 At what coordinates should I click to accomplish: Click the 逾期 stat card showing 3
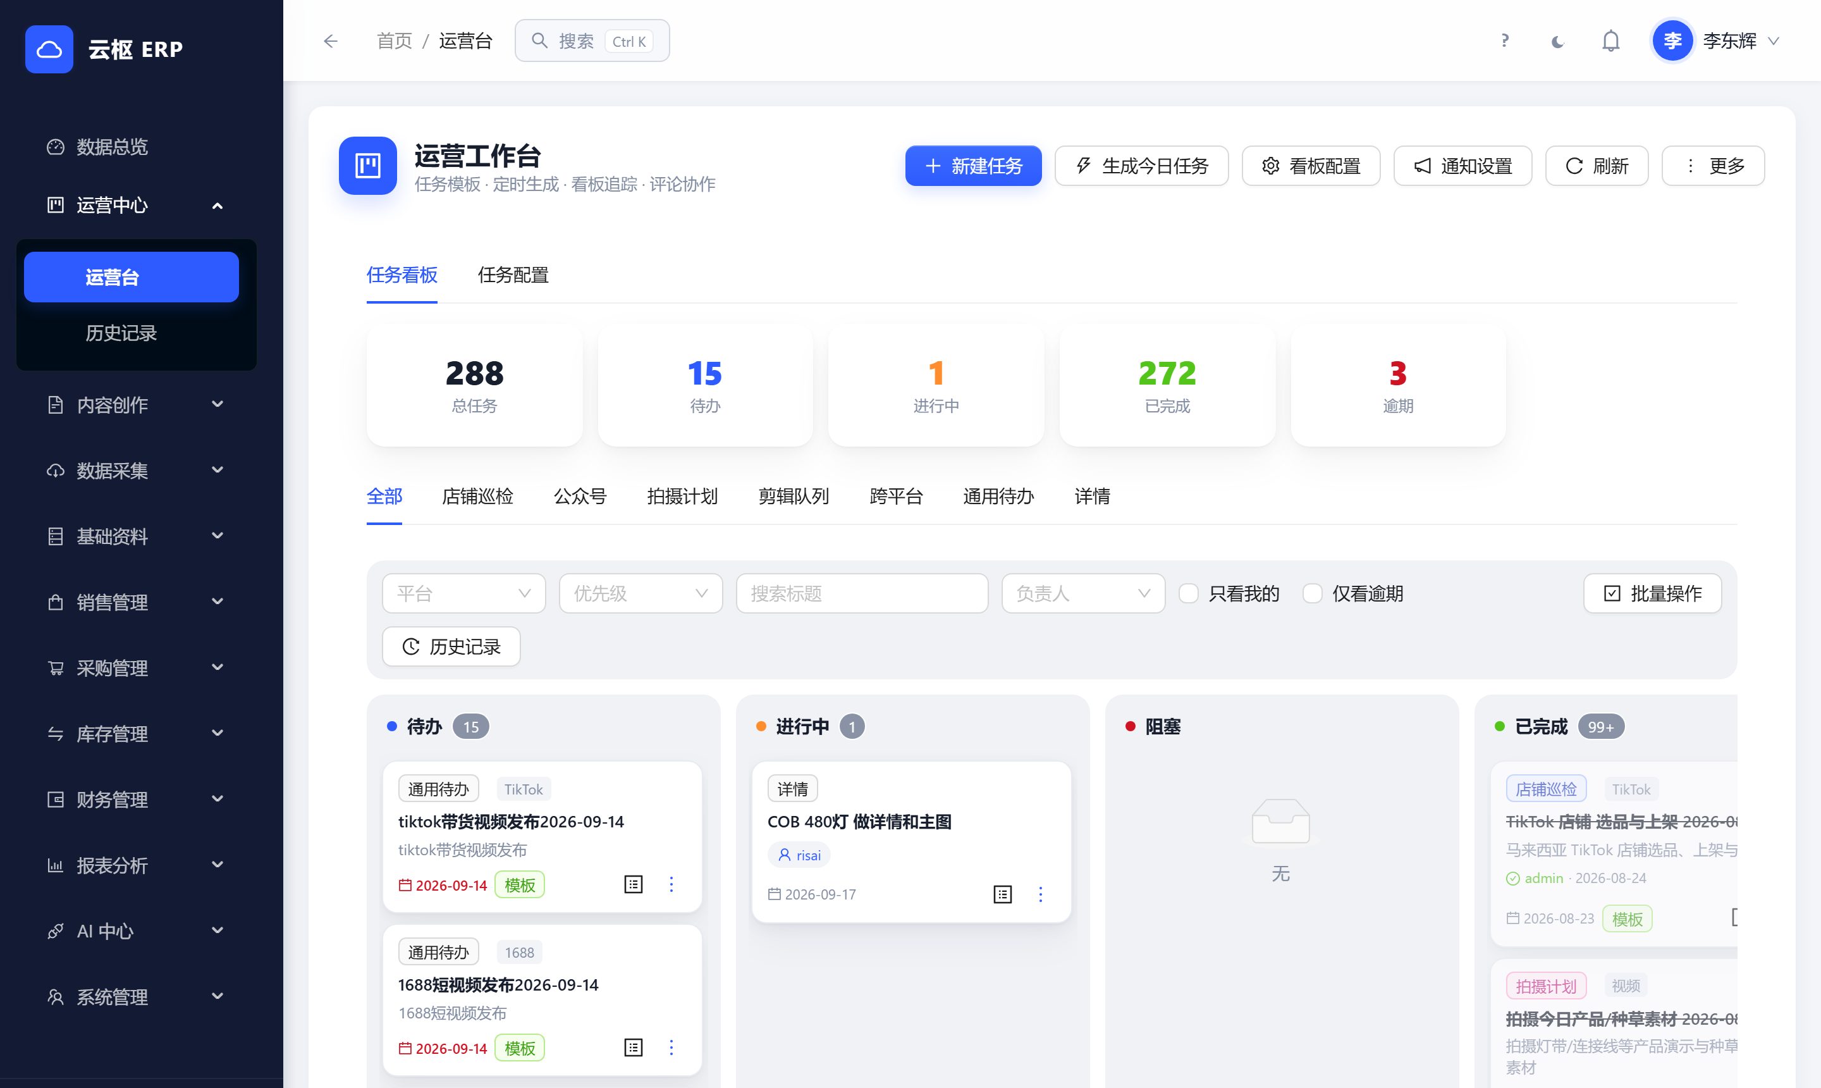[1397, 386]
